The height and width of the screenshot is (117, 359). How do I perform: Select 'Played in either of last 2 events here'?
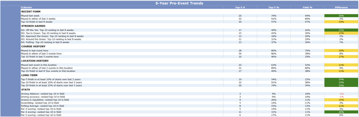click(41, 54)
